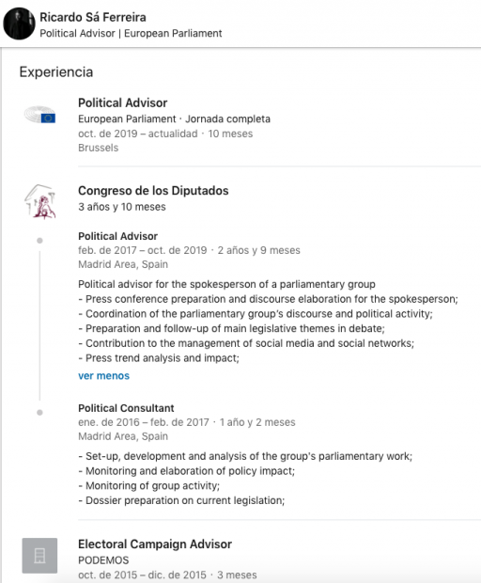
Task: Click the Experiencia section heading
Action: (x=56, y=72)
